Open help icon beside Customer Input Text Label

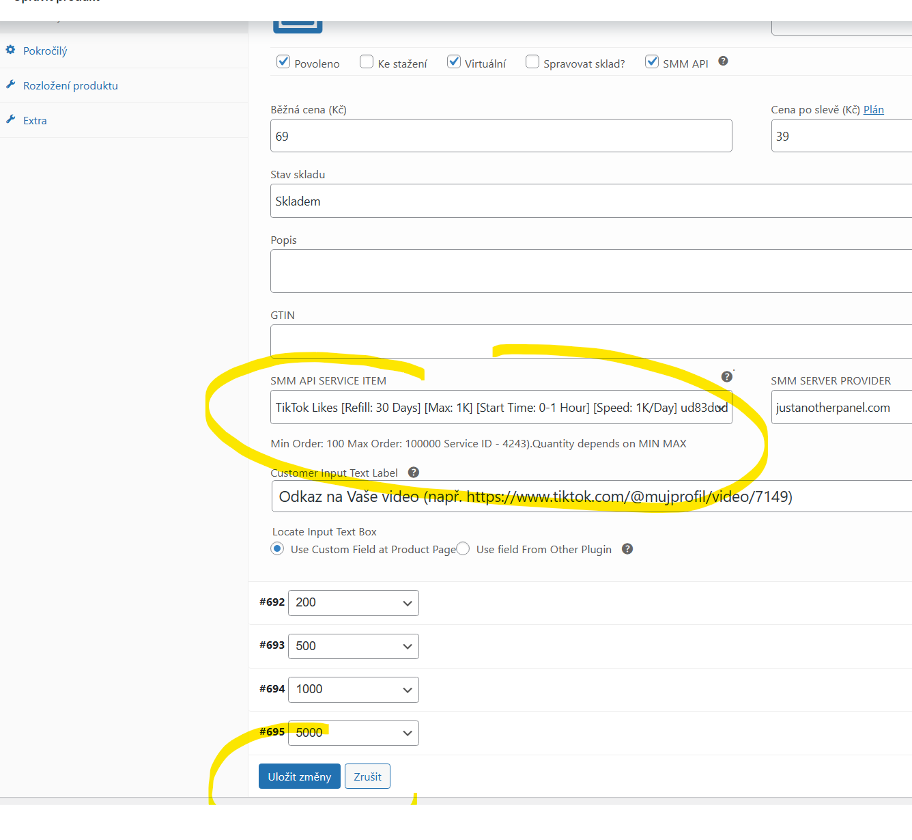[x=414, y=473]
